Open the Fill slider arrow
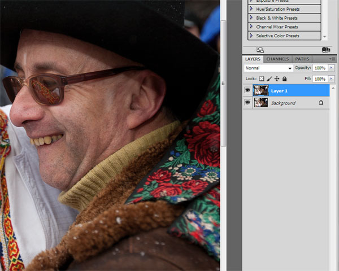Screen dimensions: 339x271 pyautogui.click(x=331, y=79)
